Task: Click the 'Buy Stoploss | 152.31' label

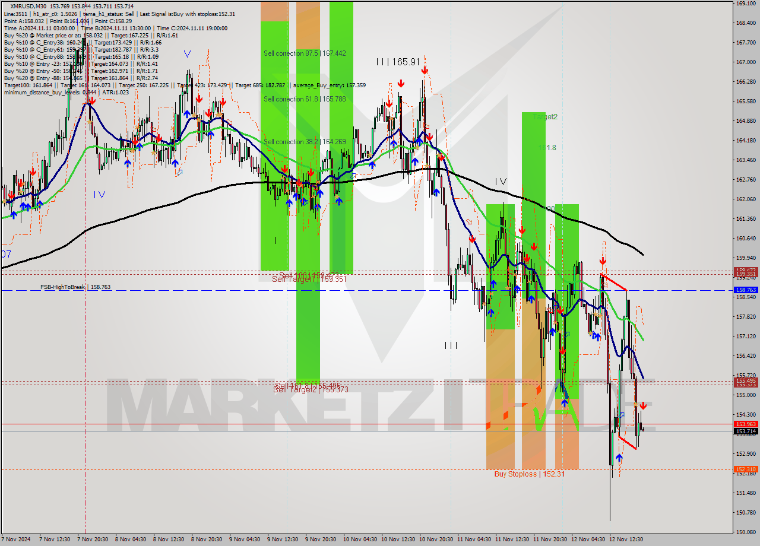Action: pos(530,474)
